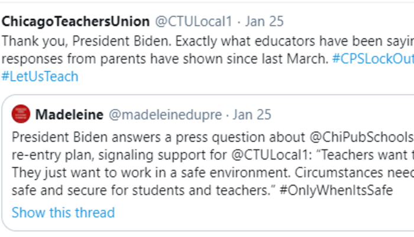The width and height of the screenshot is (414, 237).
Task: Open the #LetUsTeach hashtag
Action: click(x=40, y=76)
